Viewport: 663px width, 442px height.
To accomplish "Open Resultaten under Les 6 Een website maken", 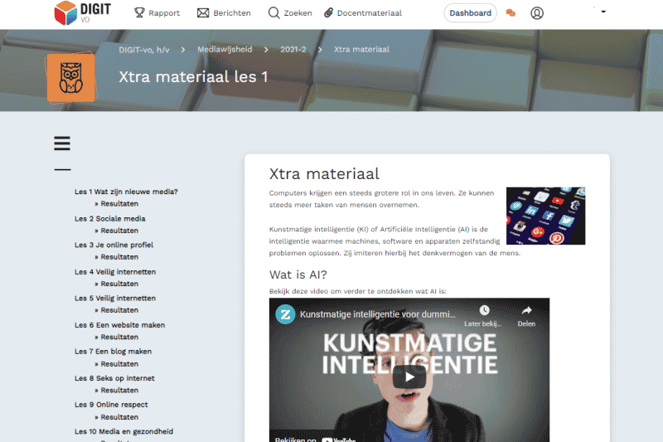I will 119,338.
